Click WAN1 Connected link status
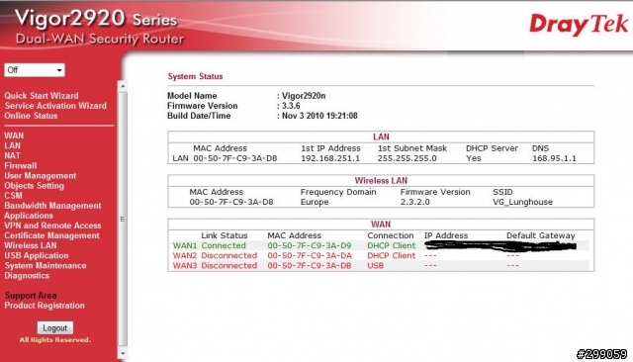This screenshot has height=362, width=633. [x=224, y=245]
